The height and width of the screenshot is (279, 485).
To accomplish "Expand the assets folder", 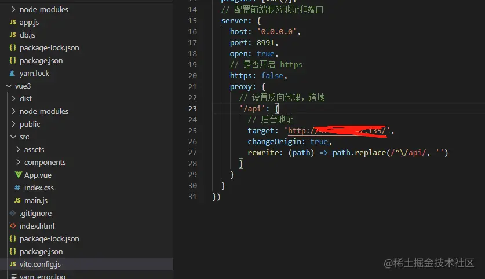I will (x=18, y=149).
